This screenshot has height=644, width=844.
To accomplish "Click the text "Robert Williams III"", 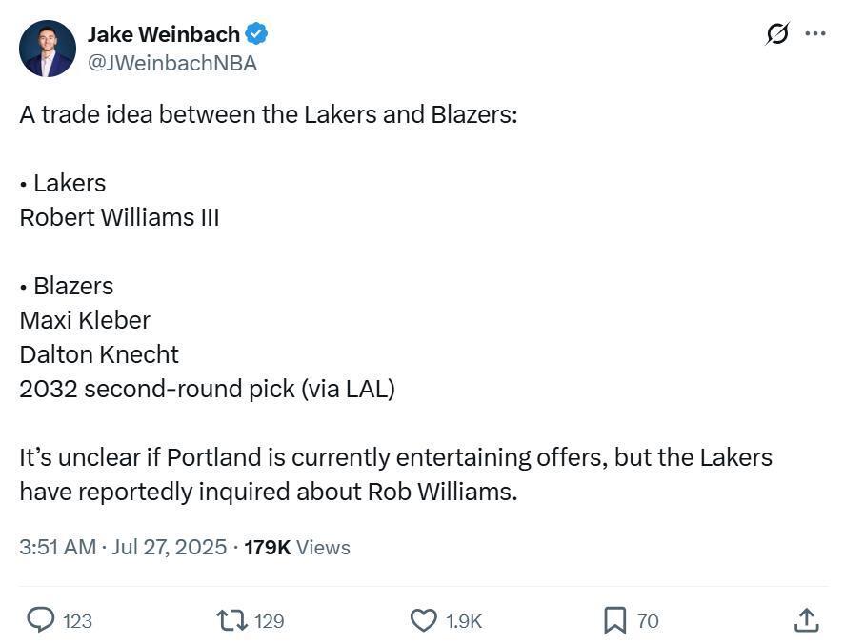I will coord(119,217).
